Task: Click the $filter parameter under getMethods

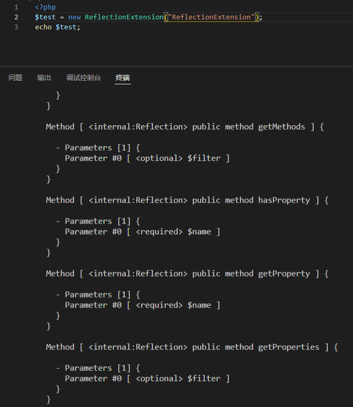Action: click(204, 158)
